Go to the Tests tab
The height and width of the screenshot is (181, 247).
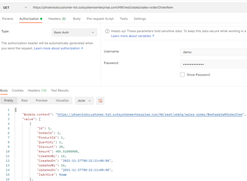click(x=123, y=19)
